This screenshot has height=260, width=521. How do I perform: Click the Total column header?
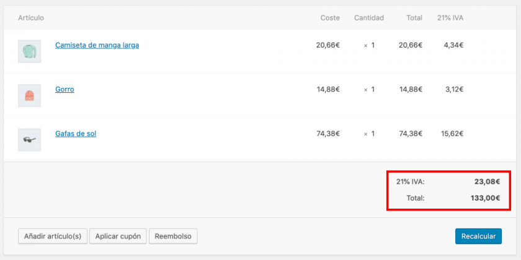[414, 18]
